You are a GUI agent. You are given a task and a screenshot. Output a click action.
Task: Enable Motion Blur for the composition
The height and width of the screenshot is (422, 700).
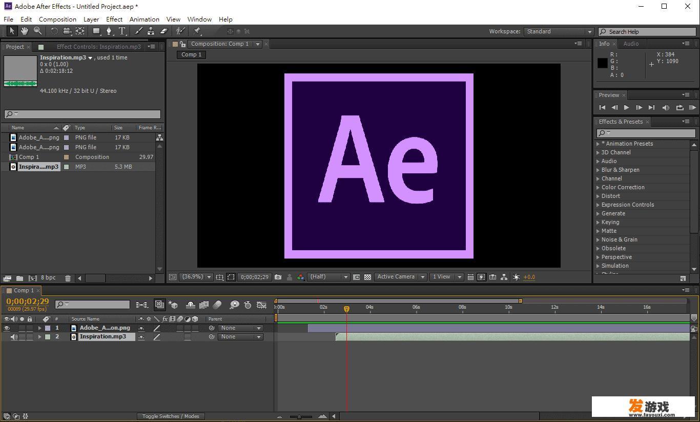point(217,305)
